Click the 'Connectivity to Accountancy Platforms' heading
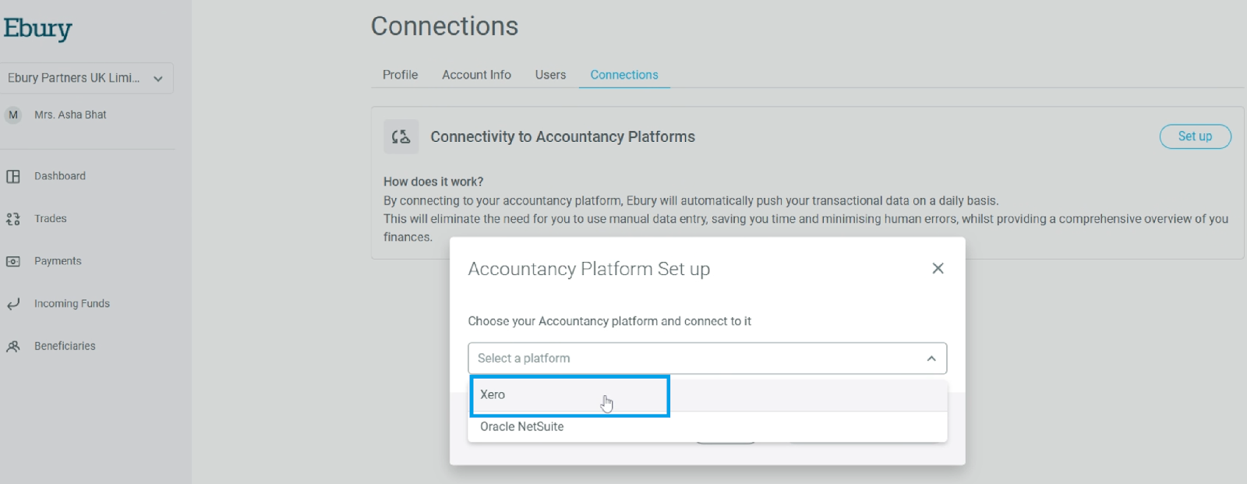1247x484 pixels. [x=563, y=137]
